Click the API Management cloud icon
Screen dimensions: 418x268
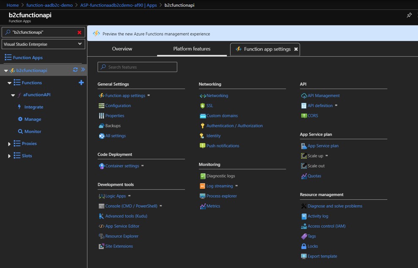(x=304, y=96)
